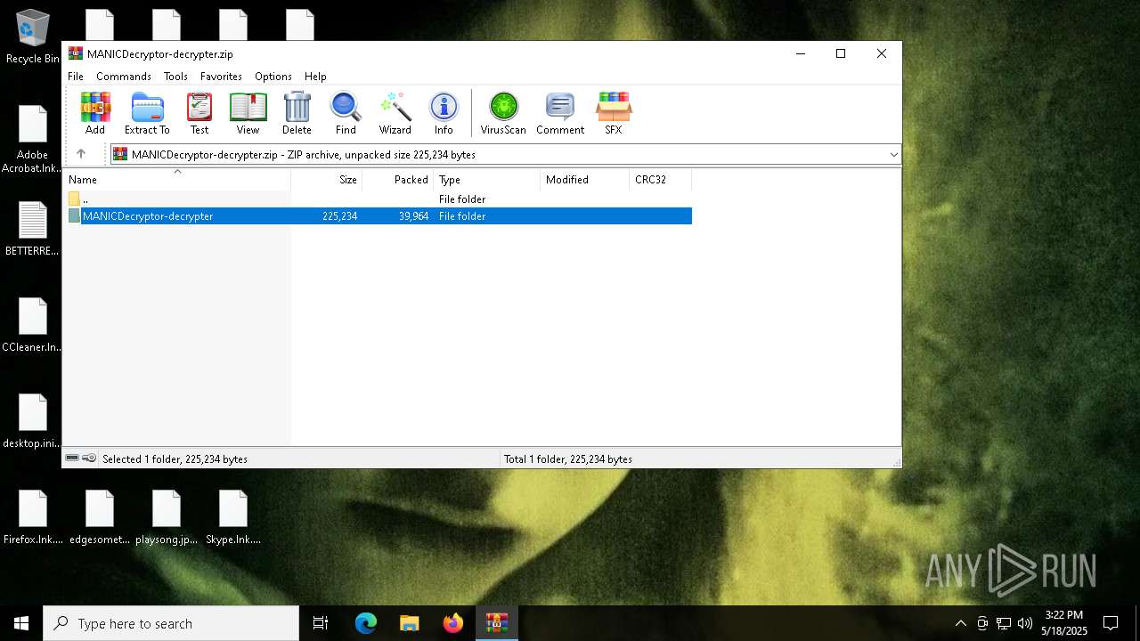This screenshot has height=641, width=1140.
Task: Sort by CRC32 column header
Action: (661, 180)
